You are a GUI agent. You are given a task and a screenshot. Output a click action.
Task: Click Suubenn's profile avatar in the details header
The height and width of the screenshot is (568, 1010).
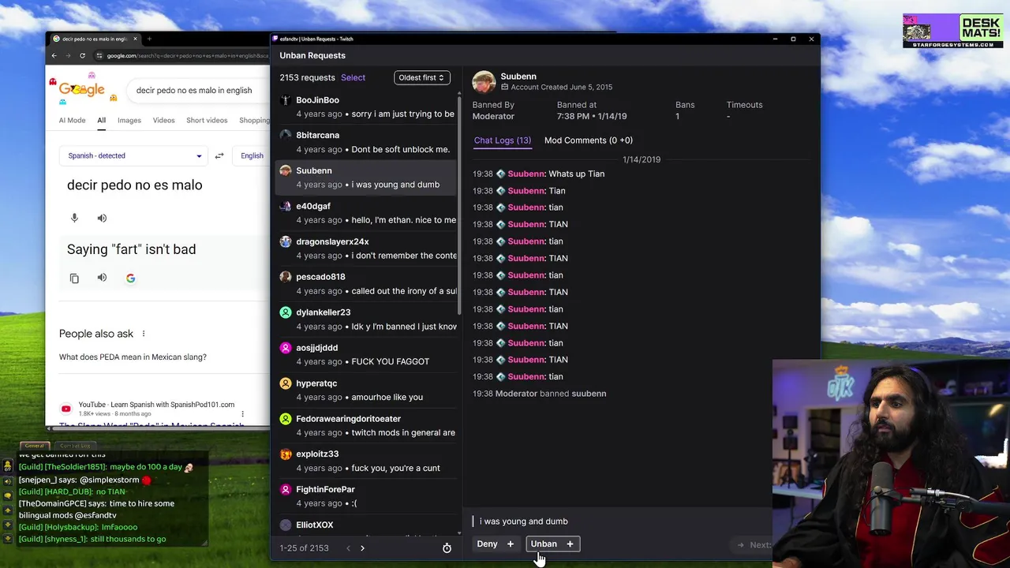tap(484, 81)
